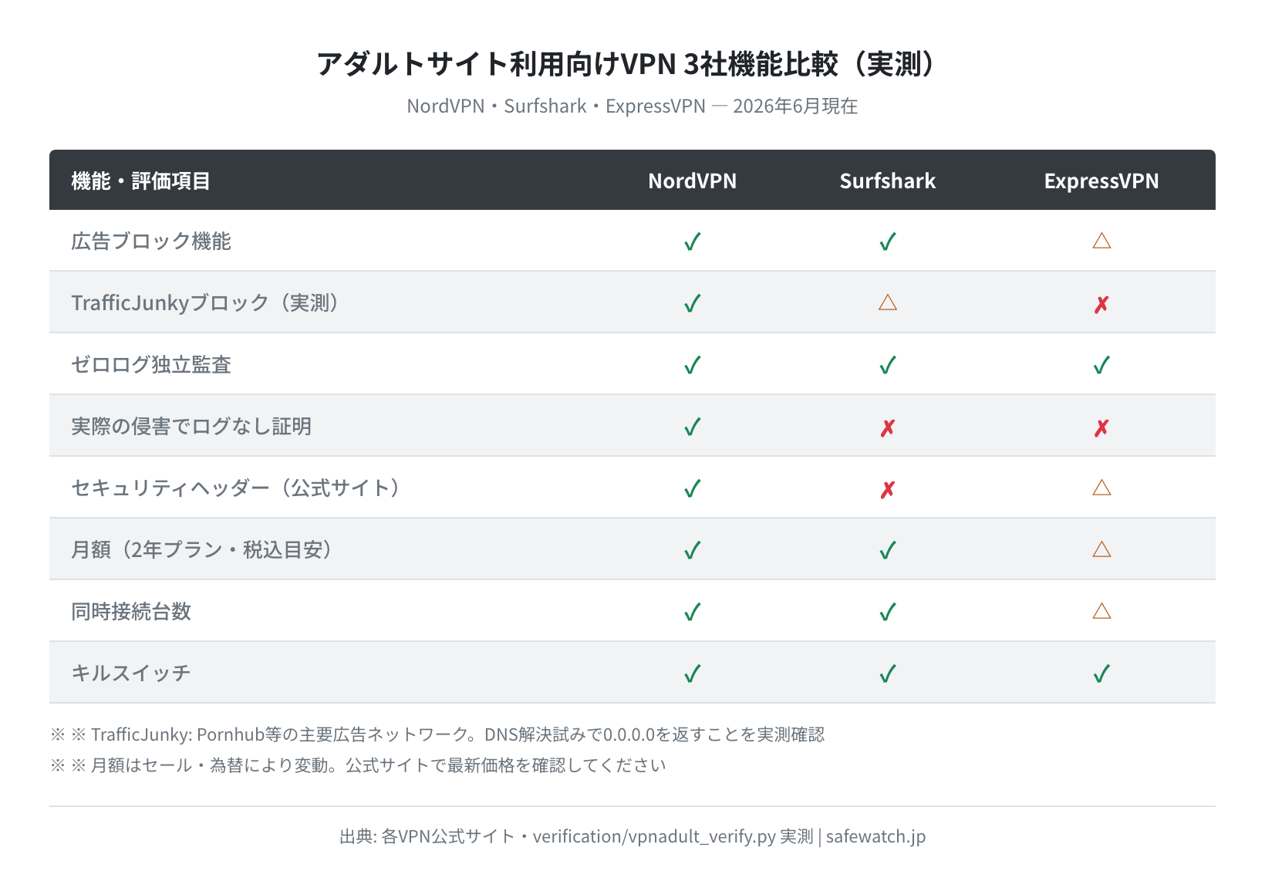Click ExpressVPN red cross in 実際の侵害でログなし証明 row
Image resolution: width=1265 pixels, height=878 pixels.
1101,428
